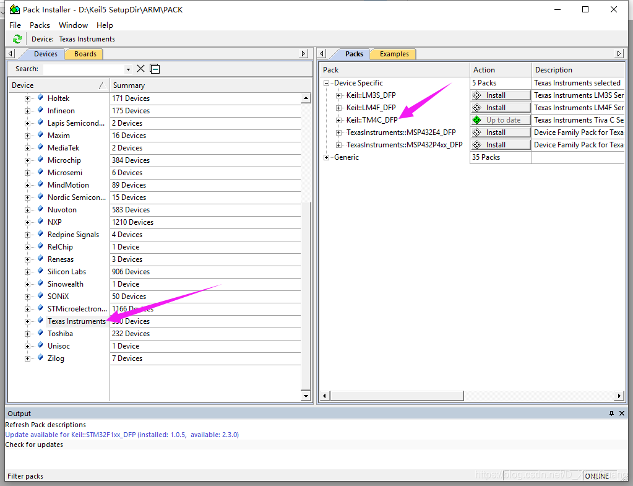The height and width of the screenshot is (486, 633).
Task: Switch to the Examples tab
Action: click(x=394, y=54)
